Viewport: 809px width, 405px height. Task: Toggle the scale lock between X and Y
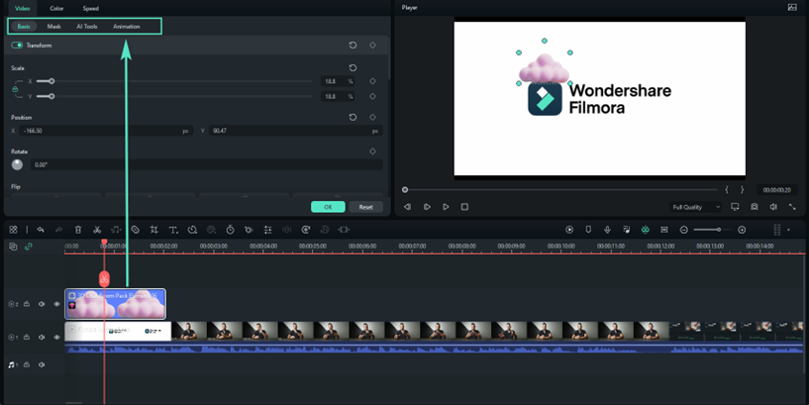[15, 89]
